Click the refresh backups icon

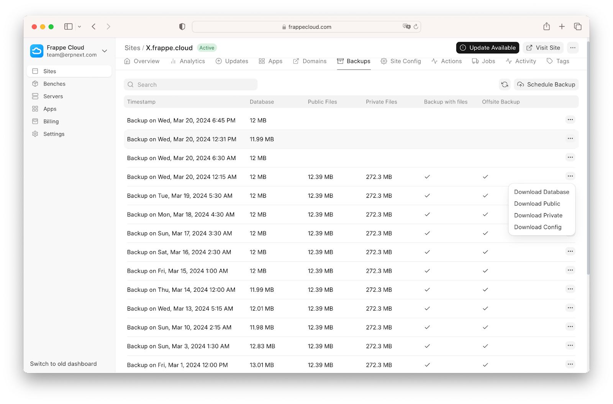coord(505,85)
